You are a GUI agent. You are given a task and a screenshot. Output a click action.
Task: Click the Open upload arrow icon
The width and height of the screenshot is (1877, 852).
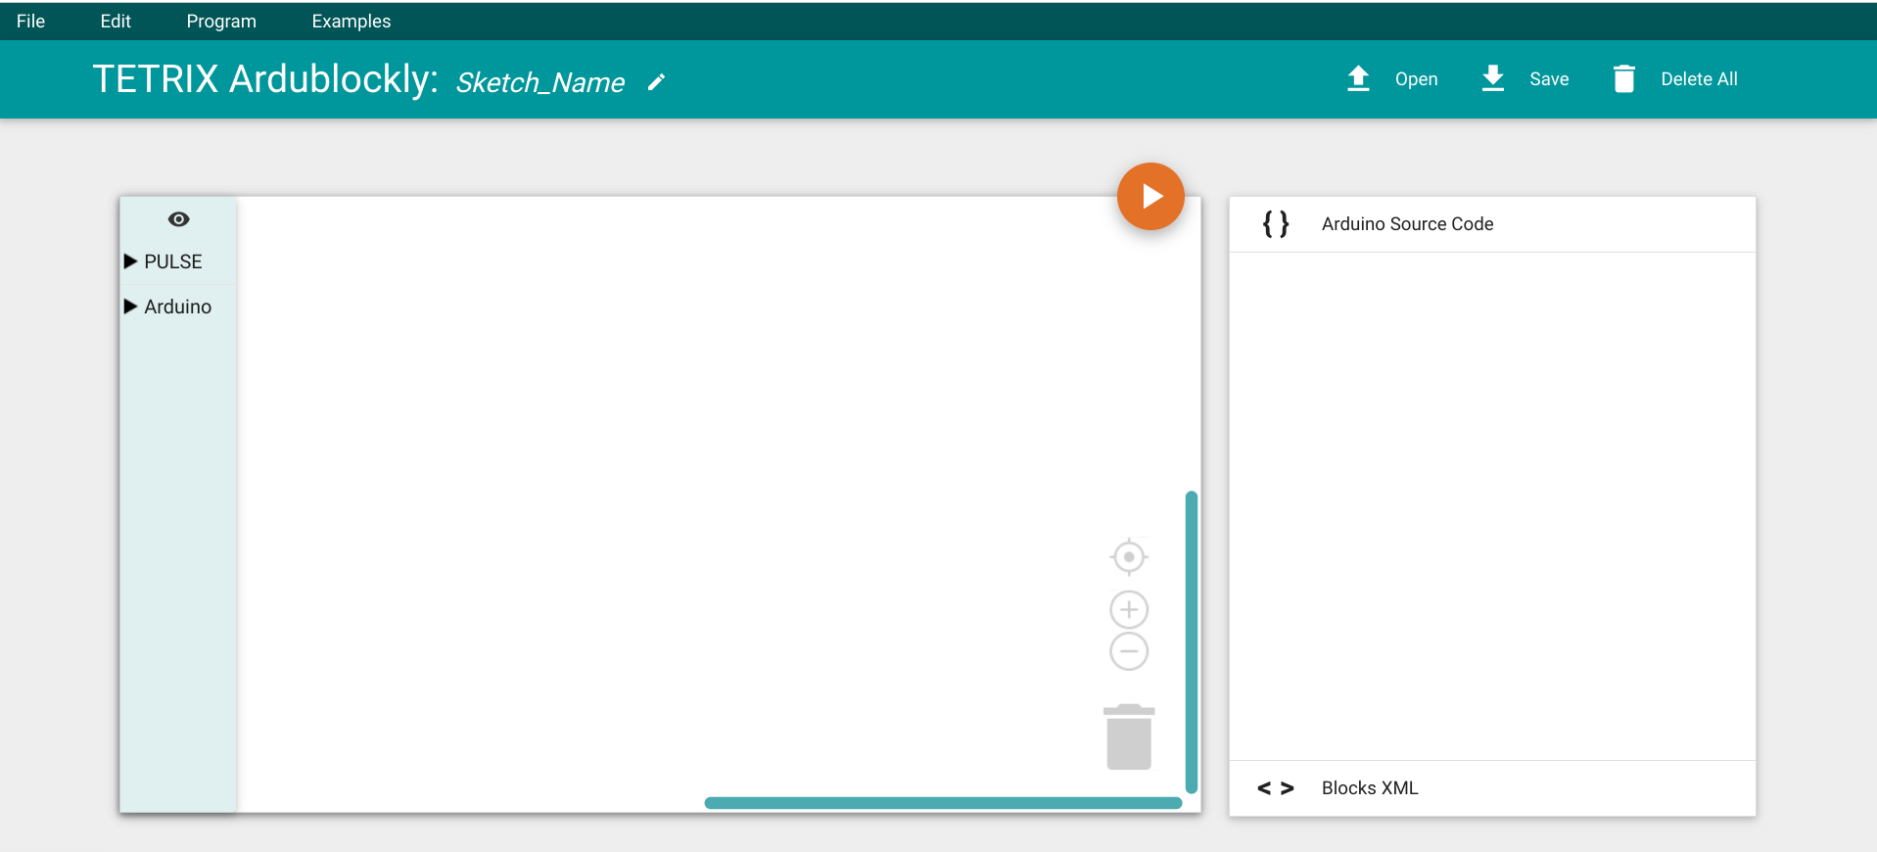1358,78
